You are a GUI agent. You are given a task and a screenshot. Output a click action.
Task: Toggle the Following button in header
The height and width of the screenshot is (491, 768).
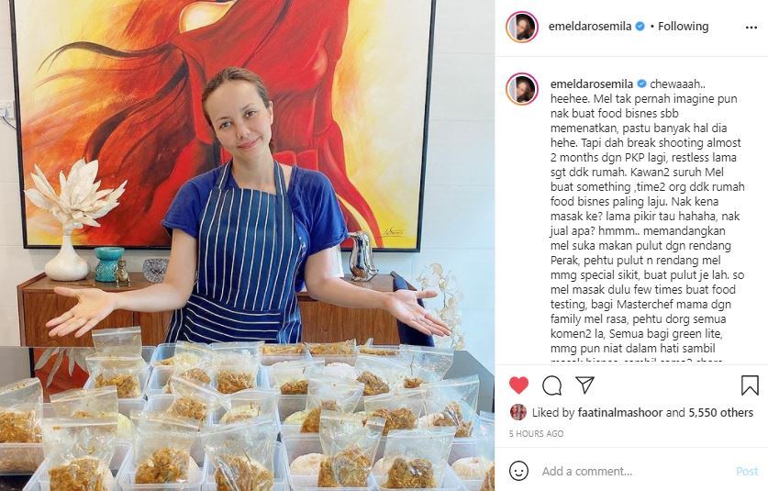click(683, 27)
